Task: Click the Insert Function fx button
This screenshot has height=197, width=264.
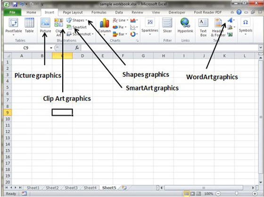Action: click(x=77, y=48)
